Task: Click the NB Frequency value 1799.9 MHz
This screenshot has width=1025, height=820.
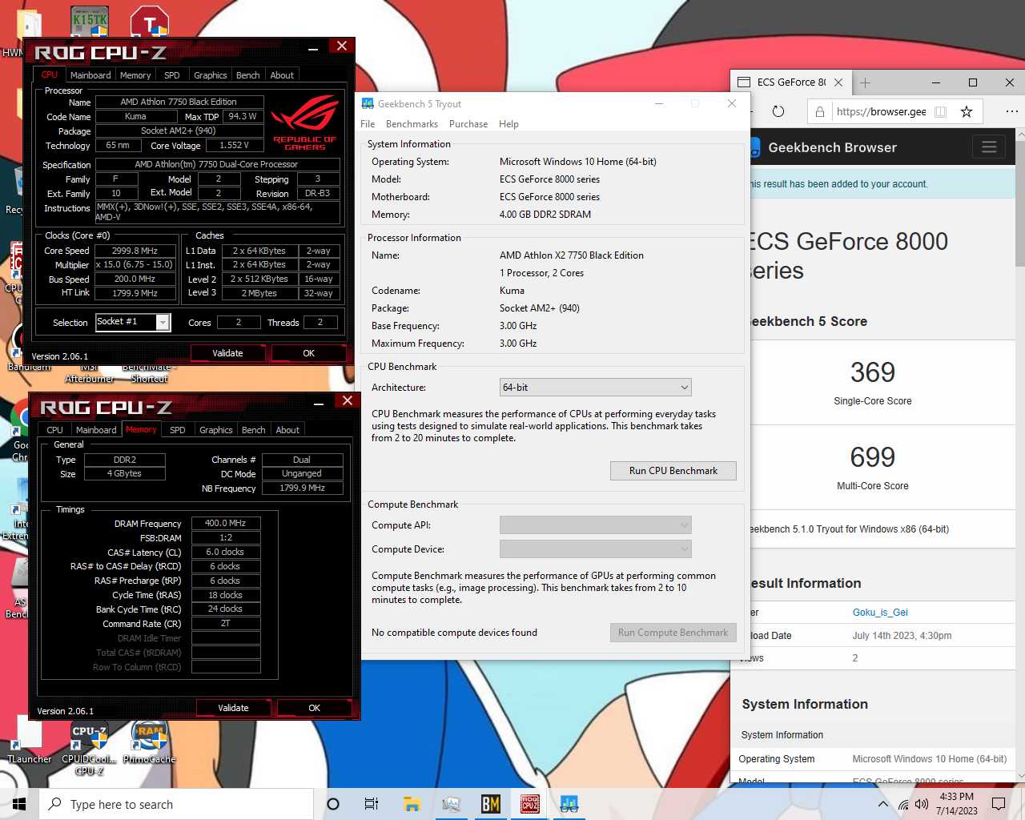Action: (302, 488)
